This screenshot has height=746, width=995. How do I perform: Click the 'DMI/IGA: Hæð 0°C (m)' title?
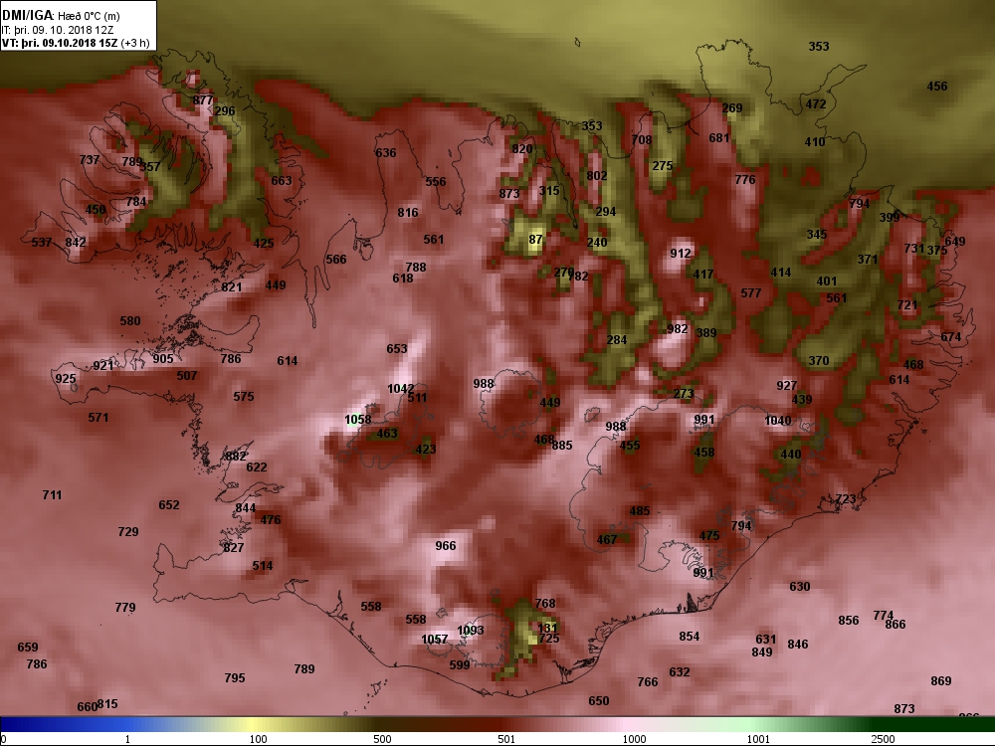pos(61,15)
